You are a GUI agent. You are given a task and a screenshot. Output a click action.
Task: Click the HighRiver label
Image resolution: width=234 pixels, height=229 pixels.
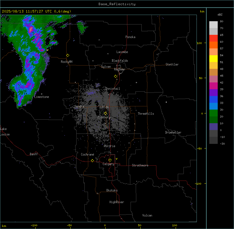(117, 202)
